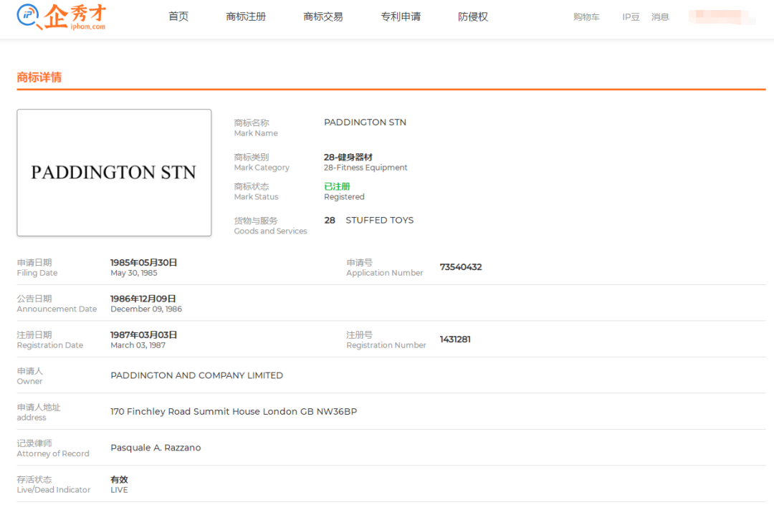Click the Mark Name label
The width and height of the screenshot is (774, 520).
pos(256,133)
